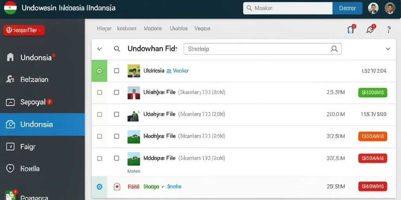Tick the second checkbox in the Ibobjrar File row
This screenshot has height=200, width=401.
point(117,136)
